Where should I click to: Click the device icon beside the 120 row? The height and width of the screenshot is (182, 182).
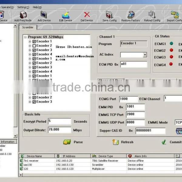point(21,169)
